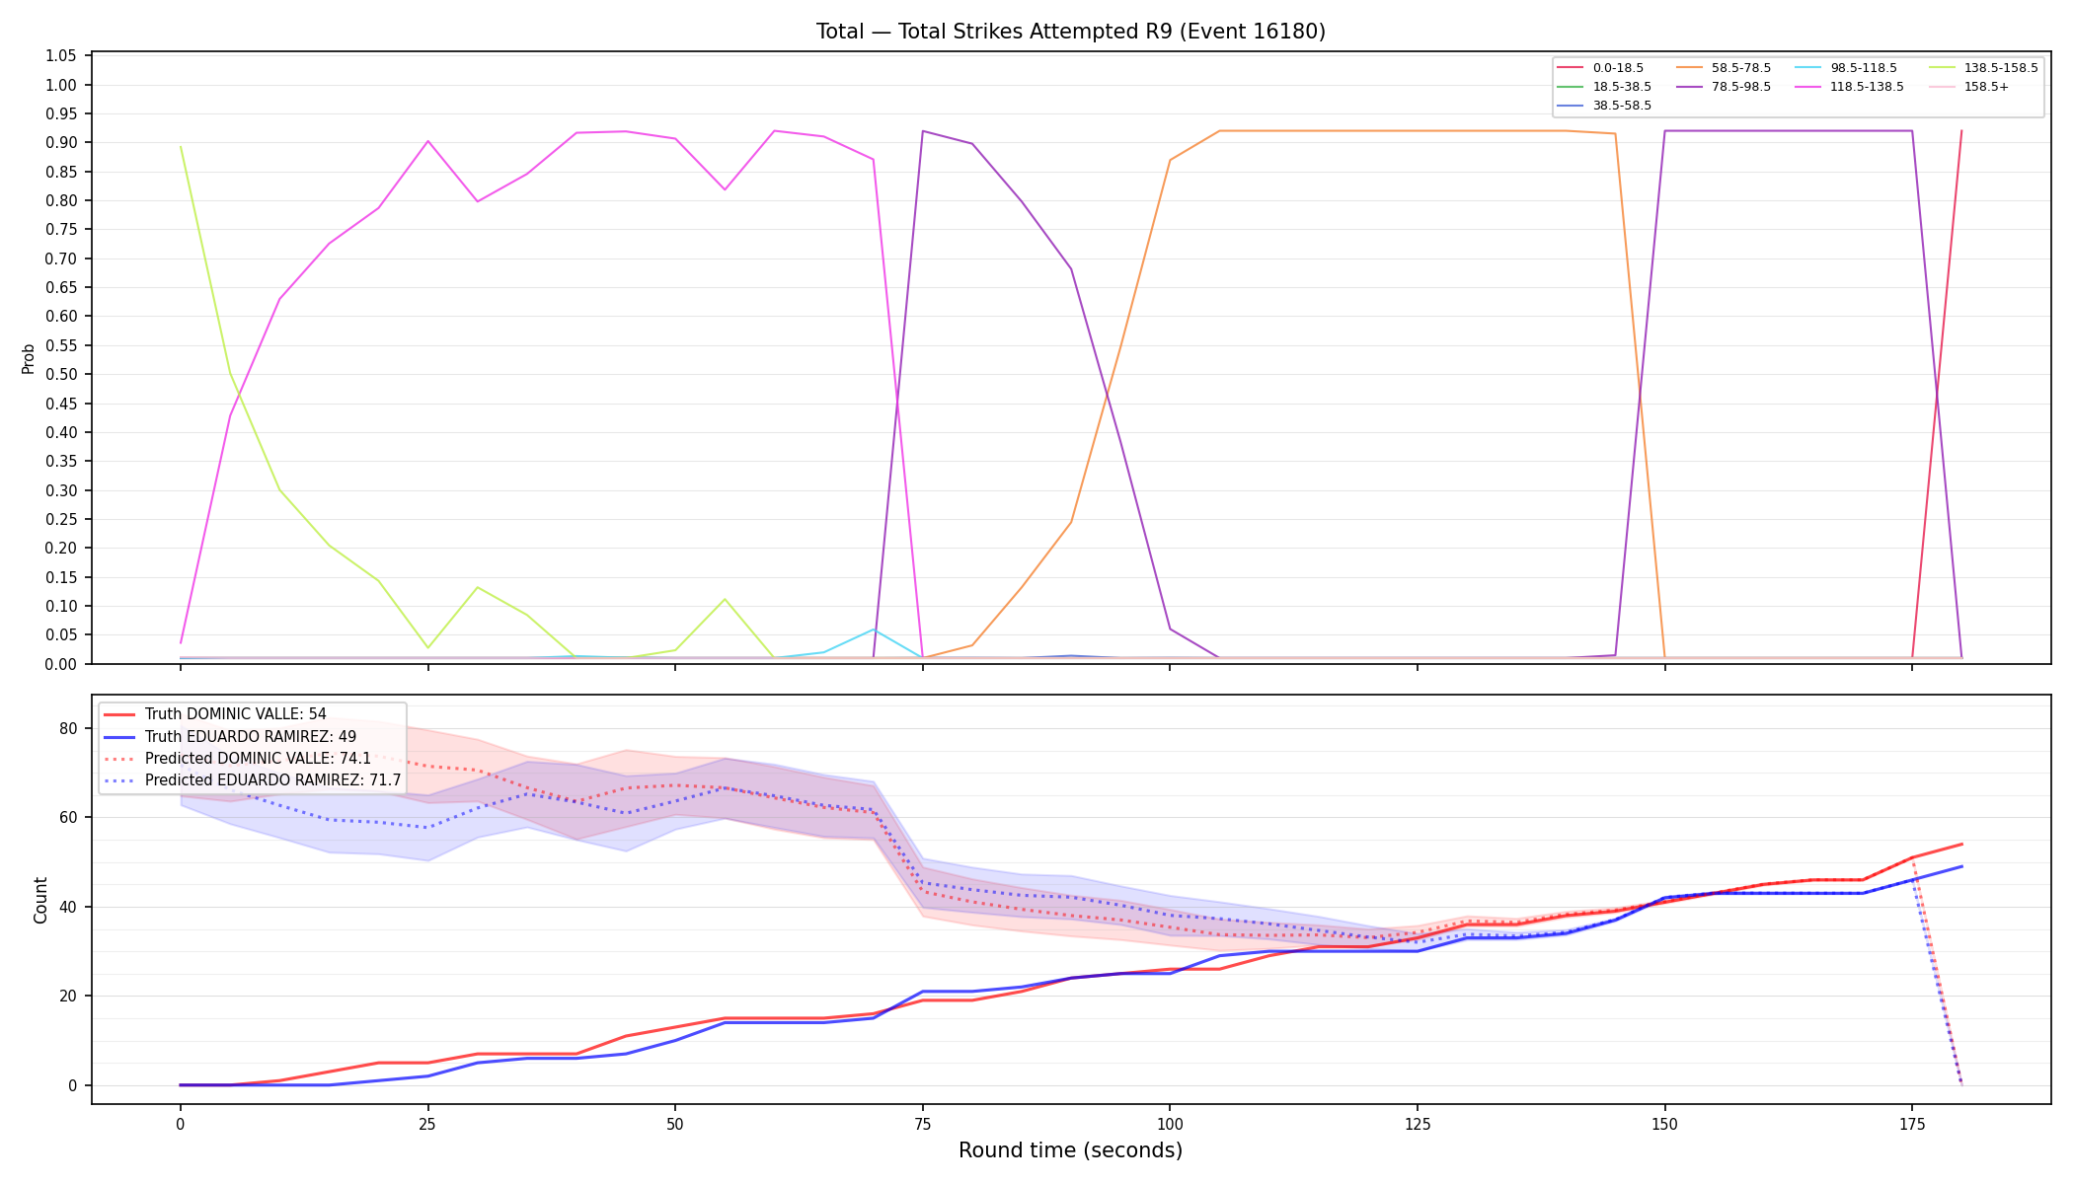Click the 'Round time (seconds)' axis label
The width and height of the screenshot is (2073, 1184).
coord(1070,1150)
